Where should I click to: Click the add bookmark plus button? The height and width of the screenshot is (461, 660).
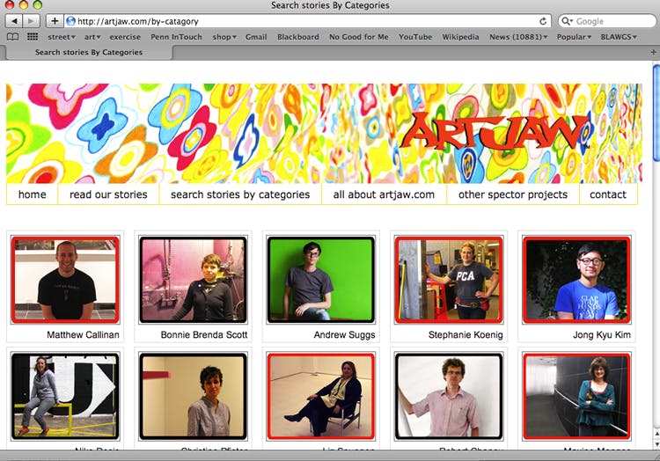pyautogui.click(x=55, y=20)
